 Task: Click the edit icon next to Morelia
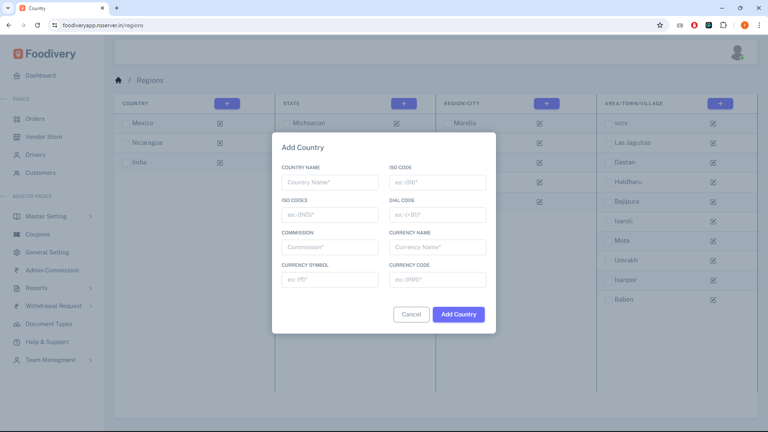(540, 124)
